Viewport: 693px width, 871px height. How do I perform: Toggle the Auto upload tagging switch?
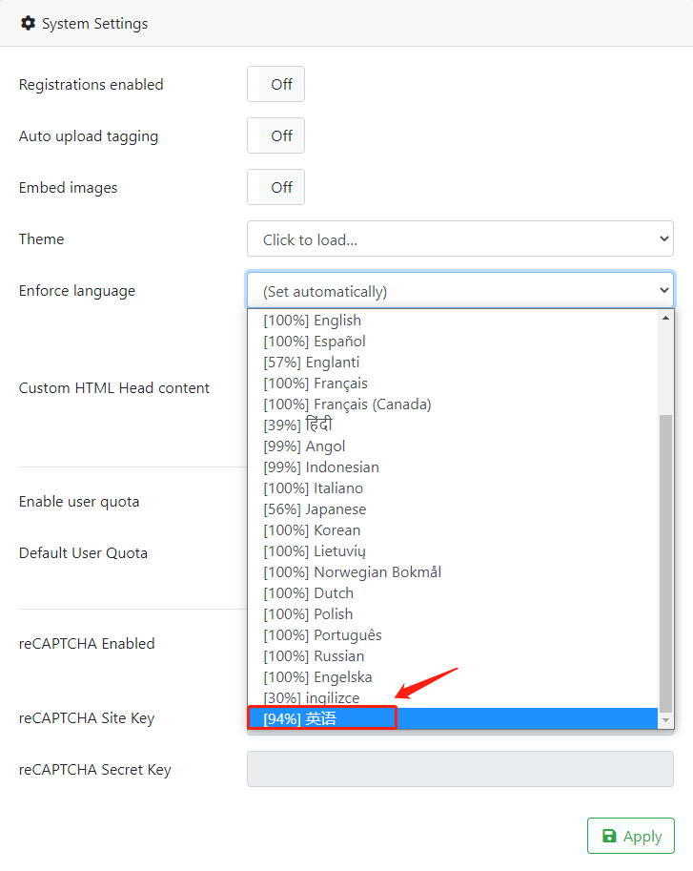click(x=275, y=135)
